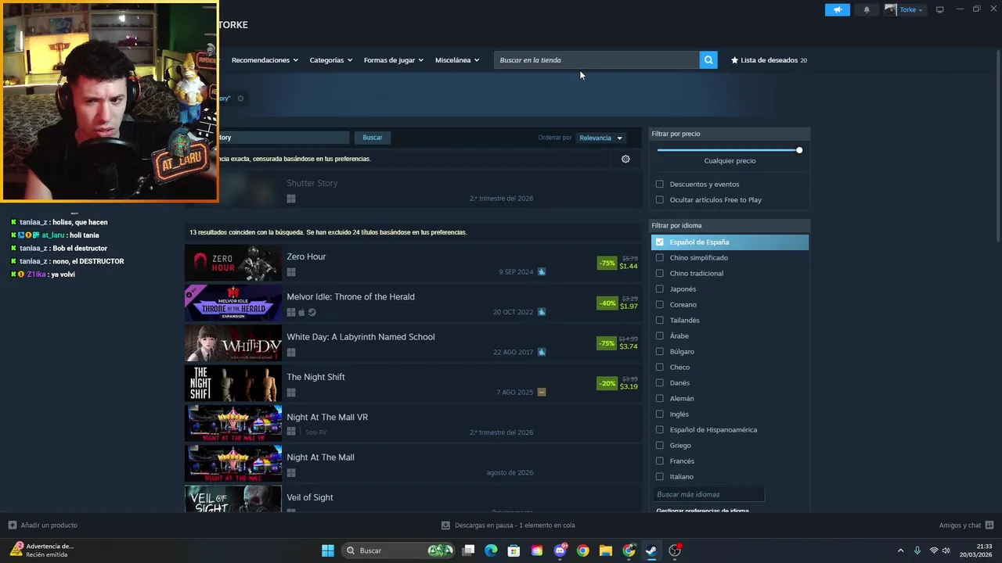Click the Deck compatibility icon on The Night Shift row
The height and width of the screenshot is (563, 1002).
542,393
